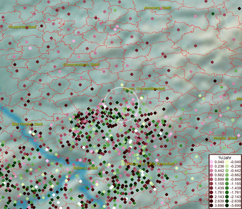The image size is (242, 209).
Task: Click the -1.761 legend value
Action: (235, 193)
